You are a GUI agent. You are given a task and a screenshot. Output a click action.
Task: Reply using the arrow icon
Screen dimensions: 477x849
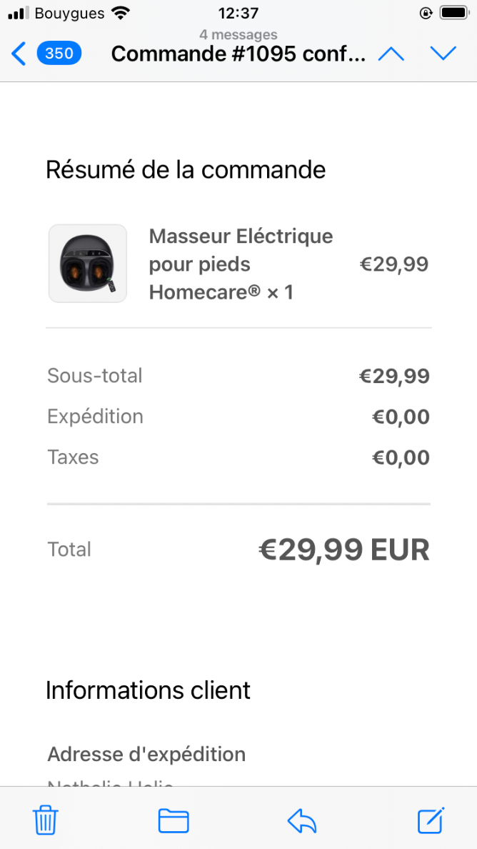coord(302,821)
